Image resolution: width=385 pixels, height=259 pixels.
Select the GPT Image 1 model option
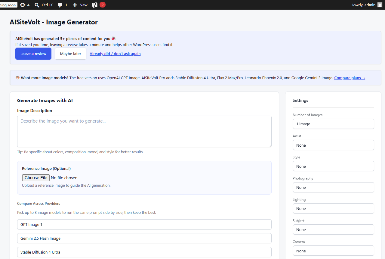144,224
